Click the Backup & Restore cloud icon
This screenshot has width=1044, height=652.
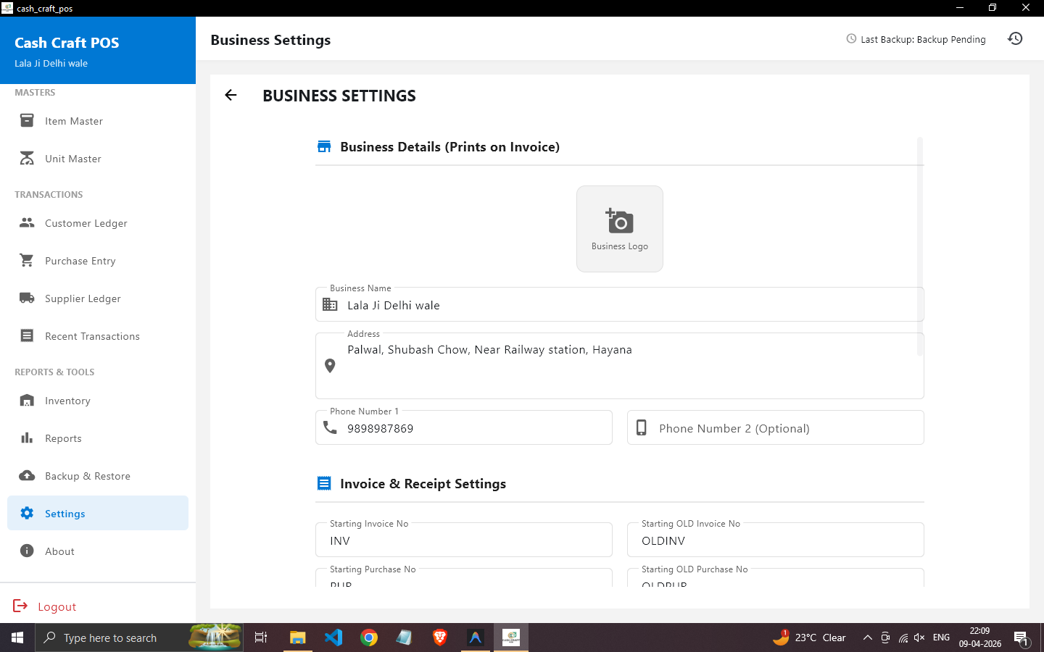point(27,475)
